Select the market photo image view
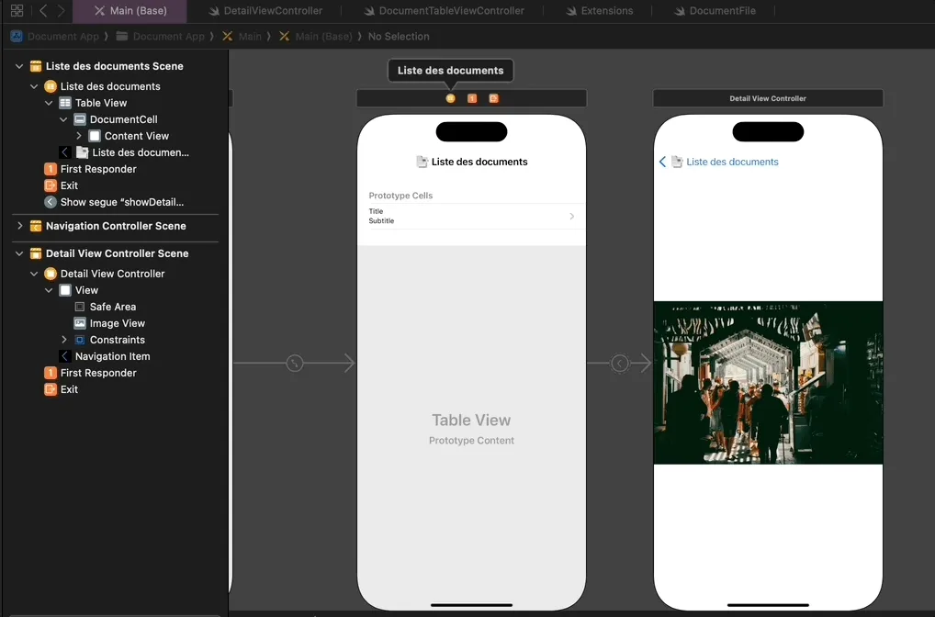This screenshot has width=935, height=617. pos(768,383)
